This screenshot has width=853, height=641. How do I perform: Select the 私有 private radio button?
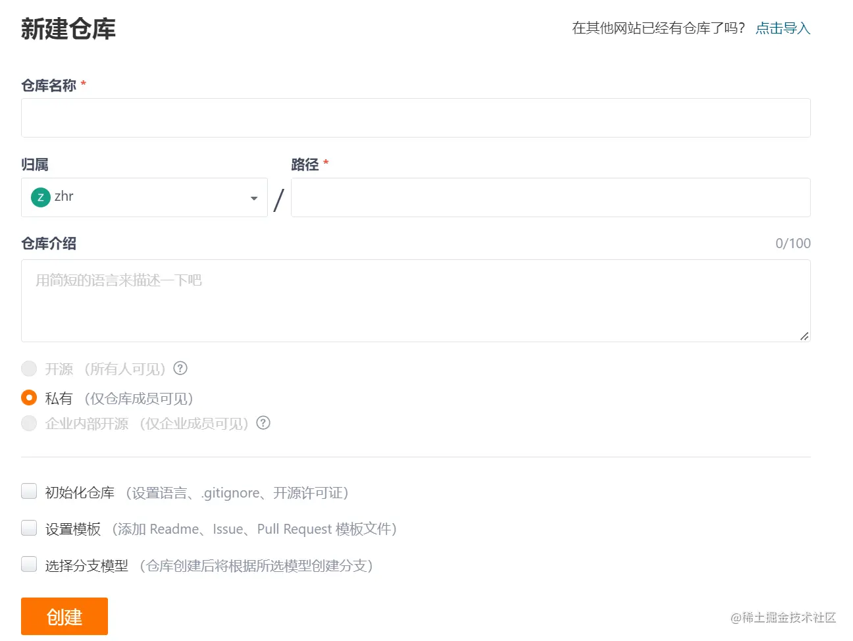coord(29,397)
